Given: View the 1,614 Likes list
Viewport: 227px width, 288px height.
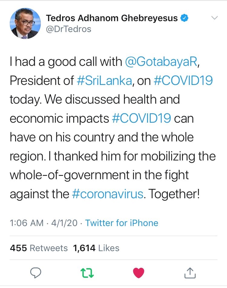Looking at the screenshot, I should pos(96,248).
